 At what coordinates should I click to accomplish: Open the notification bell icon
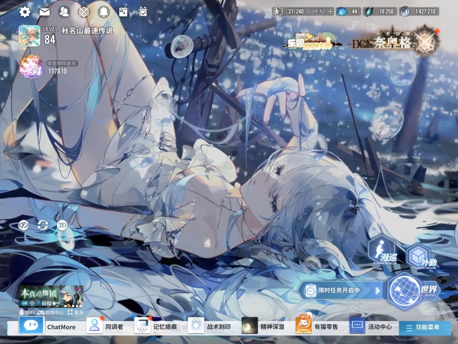pos(103,12)
